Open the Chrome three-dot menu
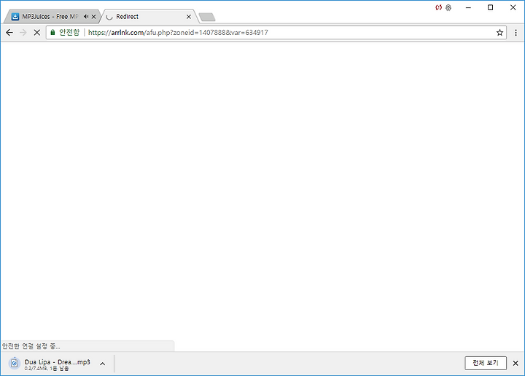The image size is (525, 376). click(516, 33)
